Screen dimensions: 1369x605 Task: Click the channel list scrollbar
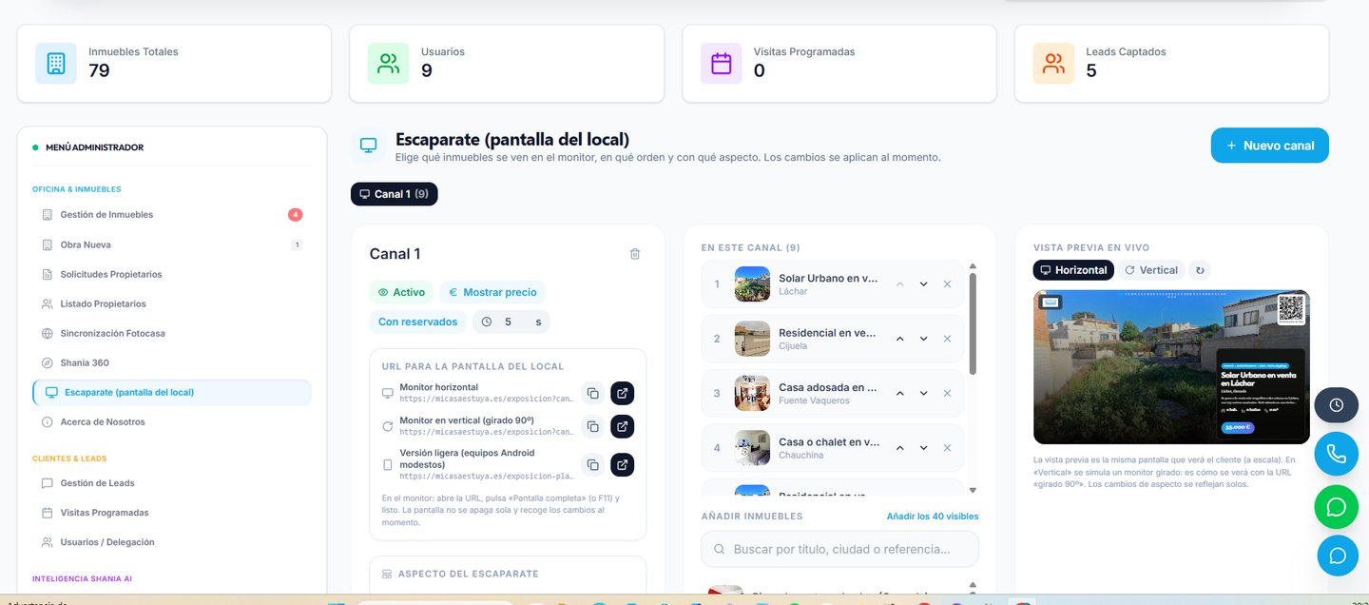click(973, 323)
